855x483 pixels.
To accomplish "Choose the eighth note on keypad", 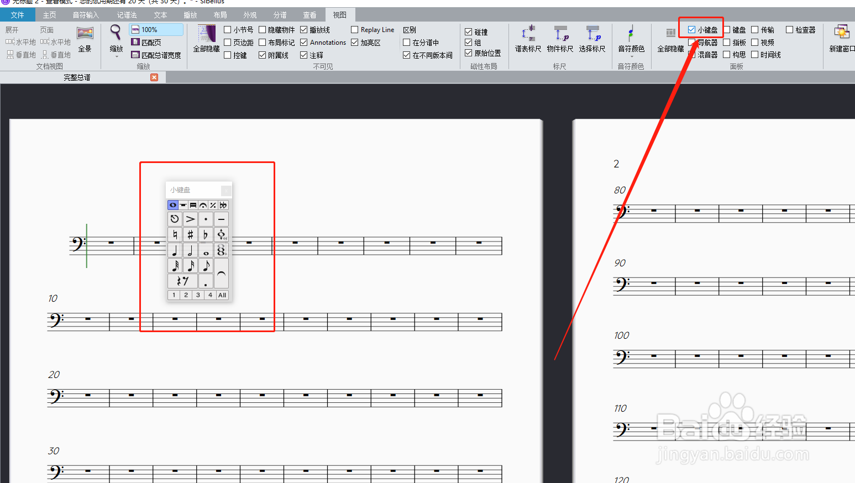I will 206,265.
